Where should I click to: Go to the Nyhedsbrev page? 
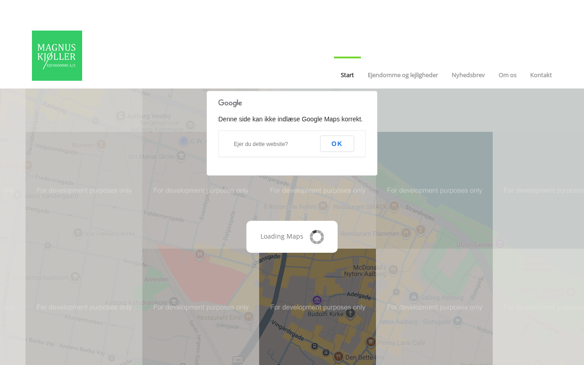[468, 75]
